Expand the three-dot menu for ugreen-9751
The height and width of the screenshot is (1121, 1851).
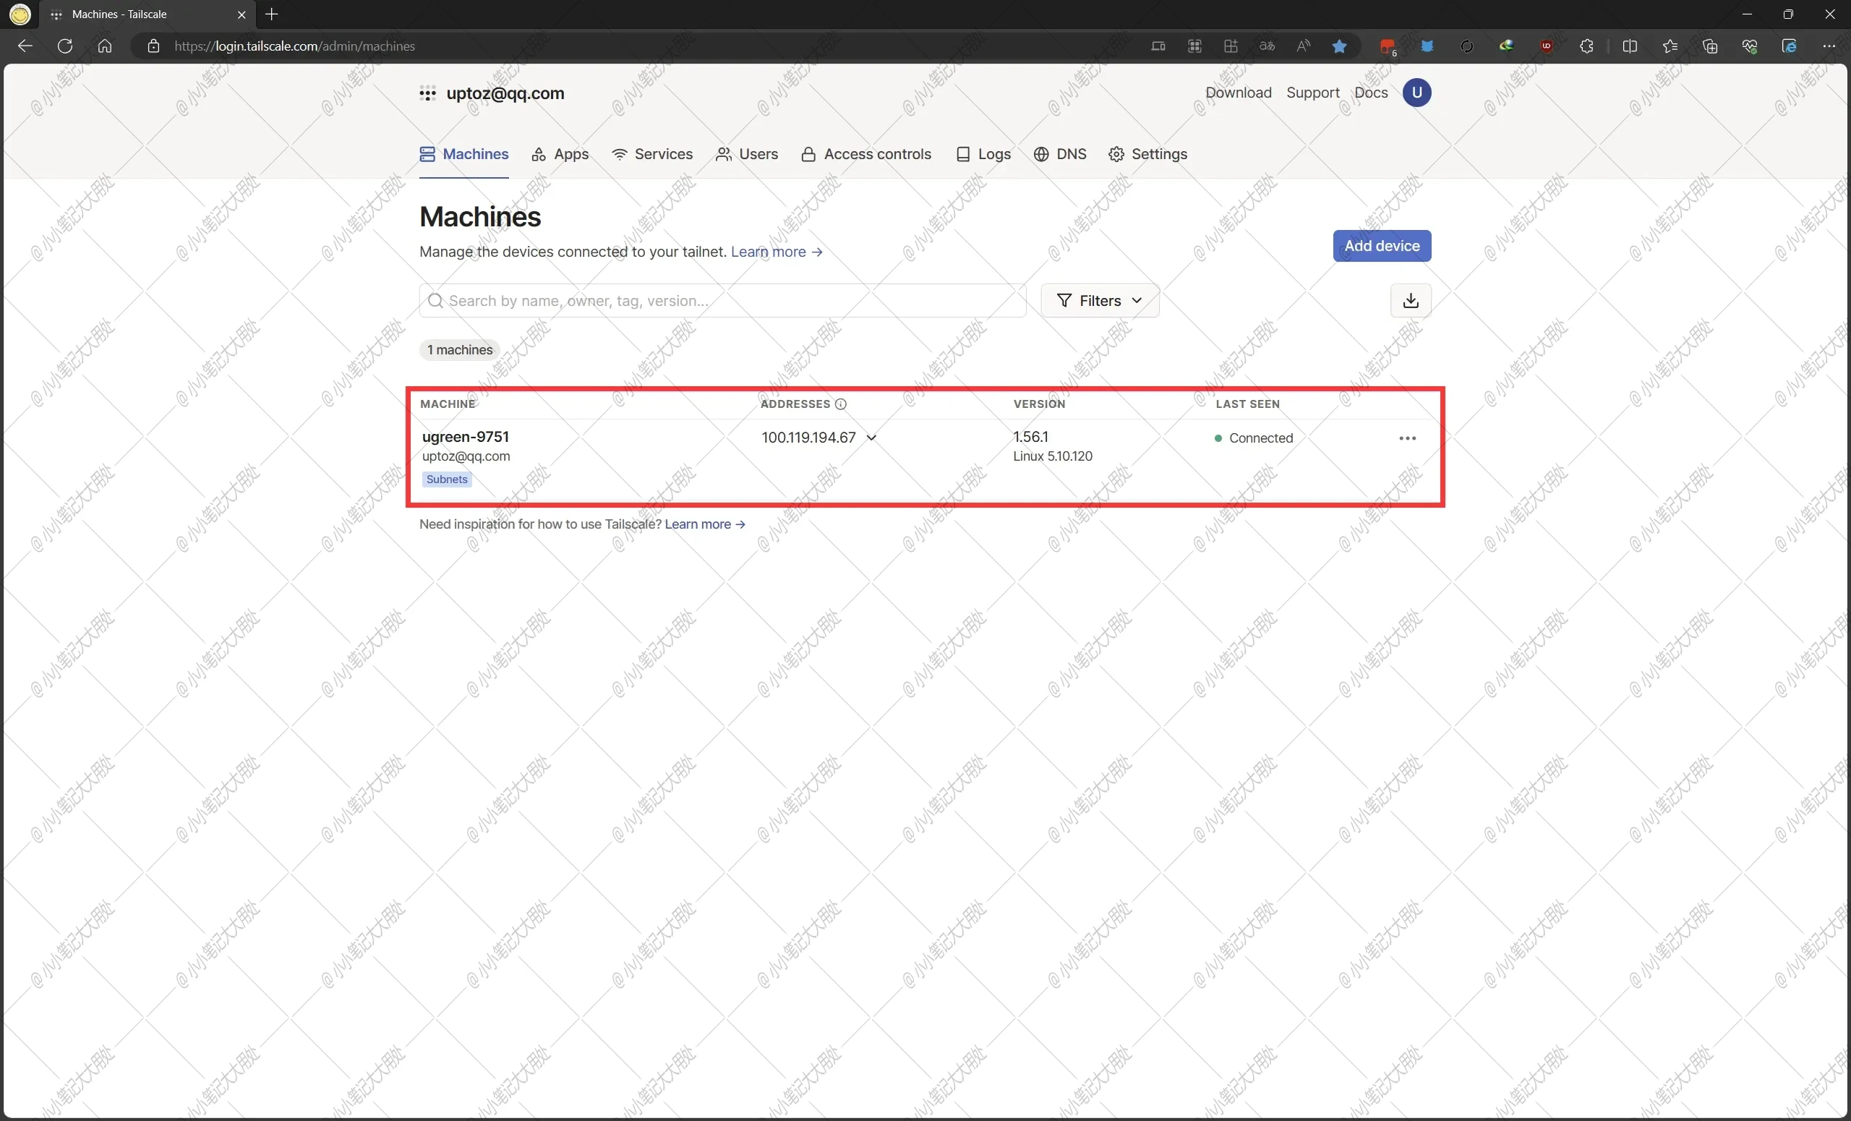1407,438
